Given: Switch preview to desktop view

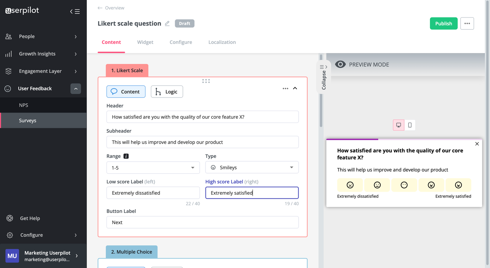Looking at the screenshot, I should pos(399,125).
